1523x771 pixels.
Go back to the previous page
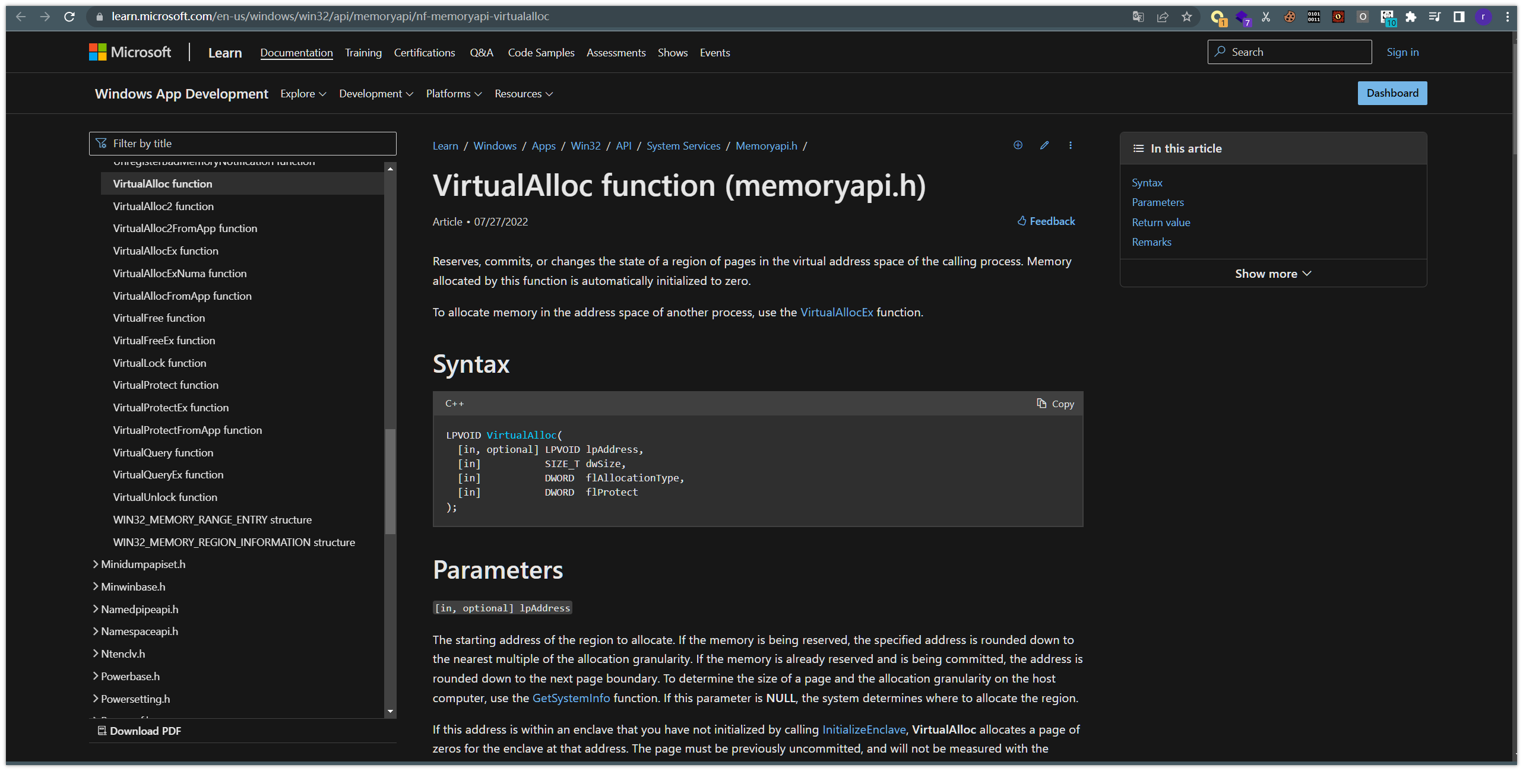tap(21, 17)
